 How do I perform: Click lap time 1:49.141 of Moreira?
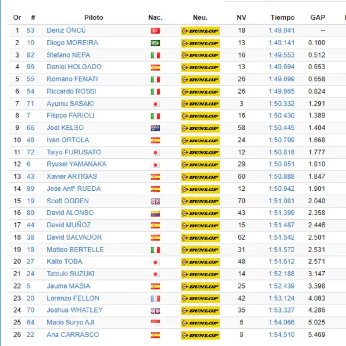click(281, 43)
